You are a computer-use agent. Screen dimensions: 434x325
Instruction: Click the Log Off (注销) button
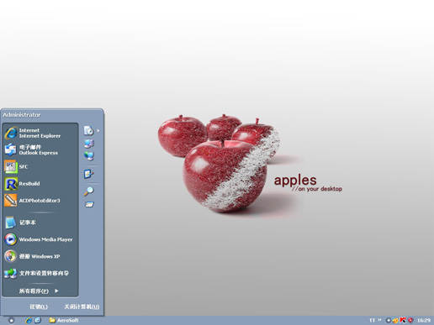click(39, 307)
